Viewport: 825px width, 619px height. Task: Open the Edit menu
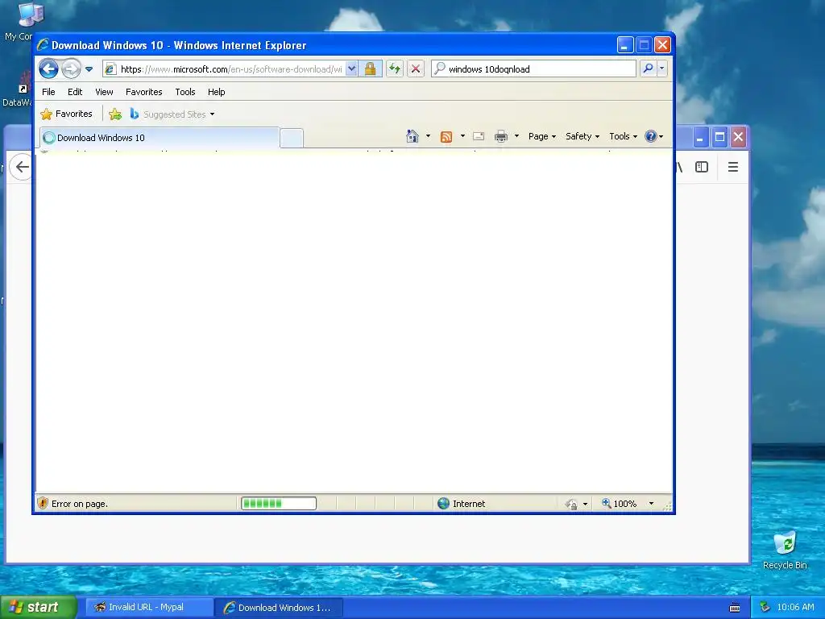[x=75, y=92]
